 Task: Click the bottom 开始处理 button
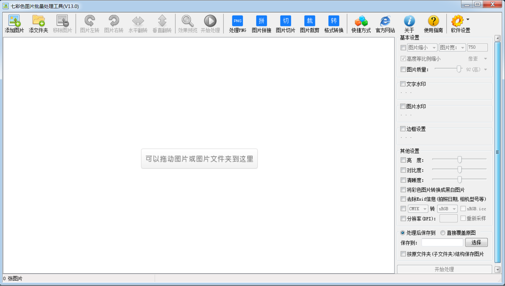click(x=444, y=269)
